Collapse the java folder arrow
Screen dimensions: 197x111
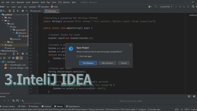pyautogui.click(x=8, y=27)
